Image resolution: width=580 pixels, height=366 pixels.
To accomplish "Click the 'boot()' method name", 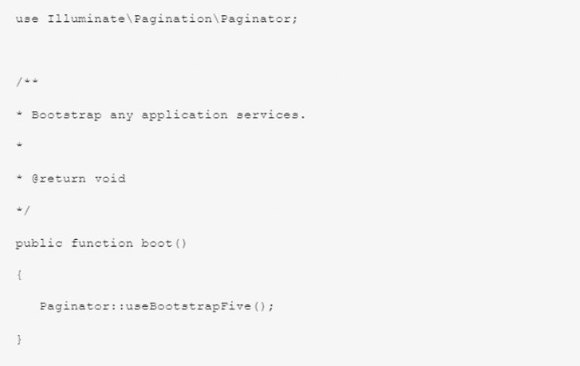I will pyautogui.click(x=164, y=243).
